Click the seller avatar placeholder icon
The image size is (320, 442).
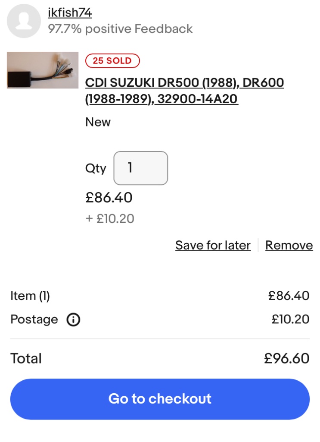24,21
